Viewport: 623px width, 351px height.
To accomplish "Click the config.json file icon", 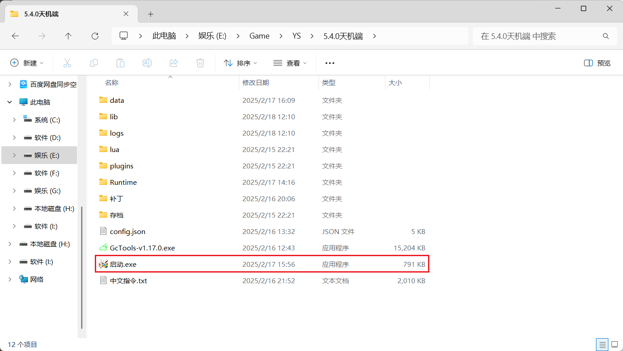I will (x=103, y=231).
